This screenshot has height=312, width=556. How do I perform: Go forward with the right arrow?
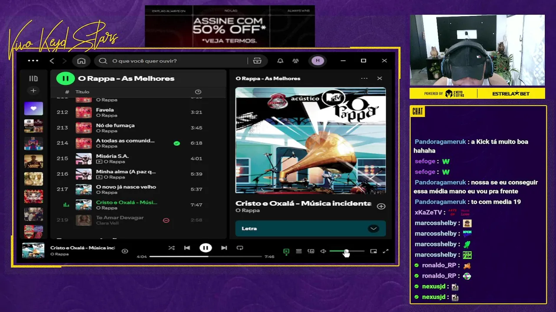[64, 61]
